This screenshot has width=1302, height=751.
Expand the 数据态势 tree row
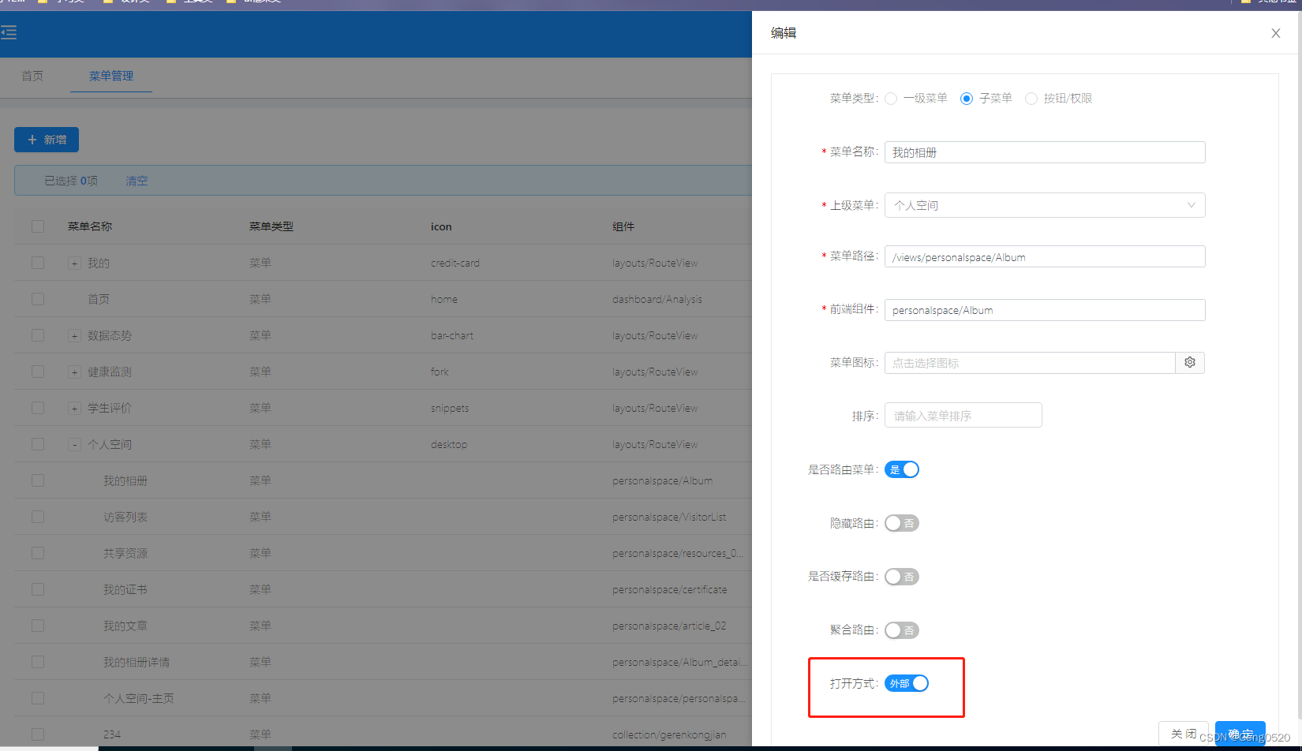tap(74, 336)
